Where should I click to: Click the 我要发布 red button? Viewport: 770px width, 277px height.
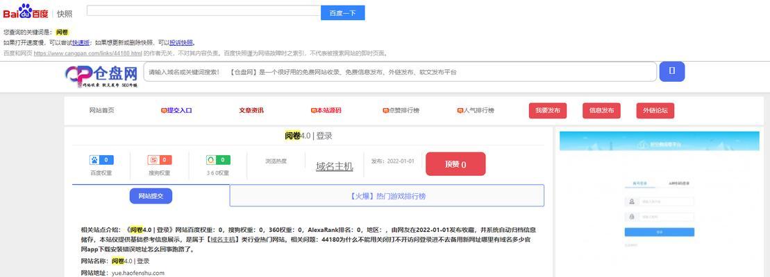[548, 111]
